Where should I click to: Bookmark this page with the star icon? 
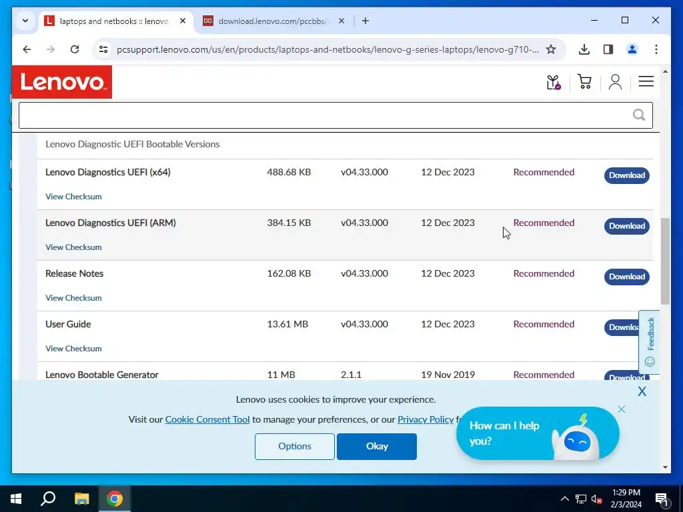click(551, 49)
